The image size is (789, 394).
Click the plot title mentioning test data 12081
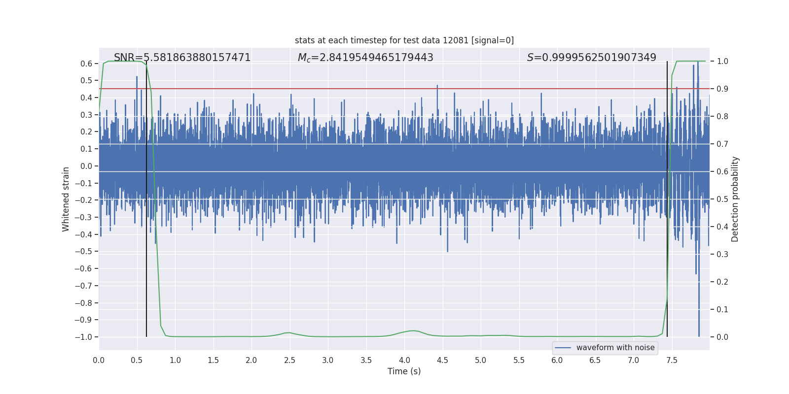(x=404, y=40)
